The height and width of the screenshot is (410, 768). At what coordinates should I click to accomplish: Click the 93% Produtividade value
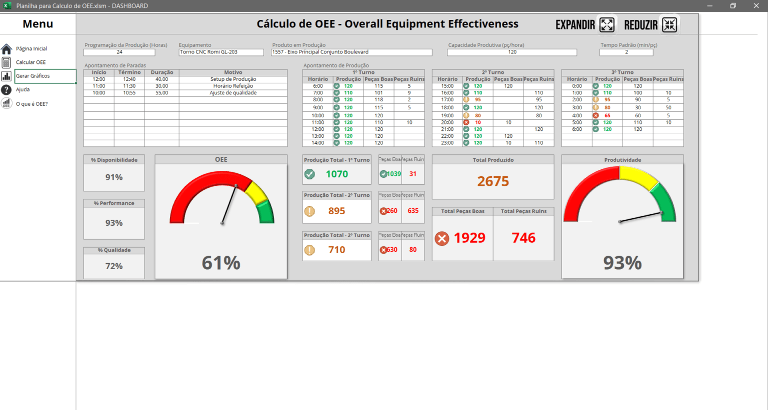(622, 263)
